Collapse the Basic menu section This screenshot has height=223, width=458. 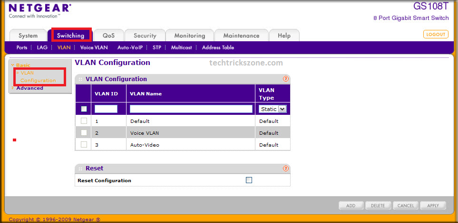pos(23,65)
